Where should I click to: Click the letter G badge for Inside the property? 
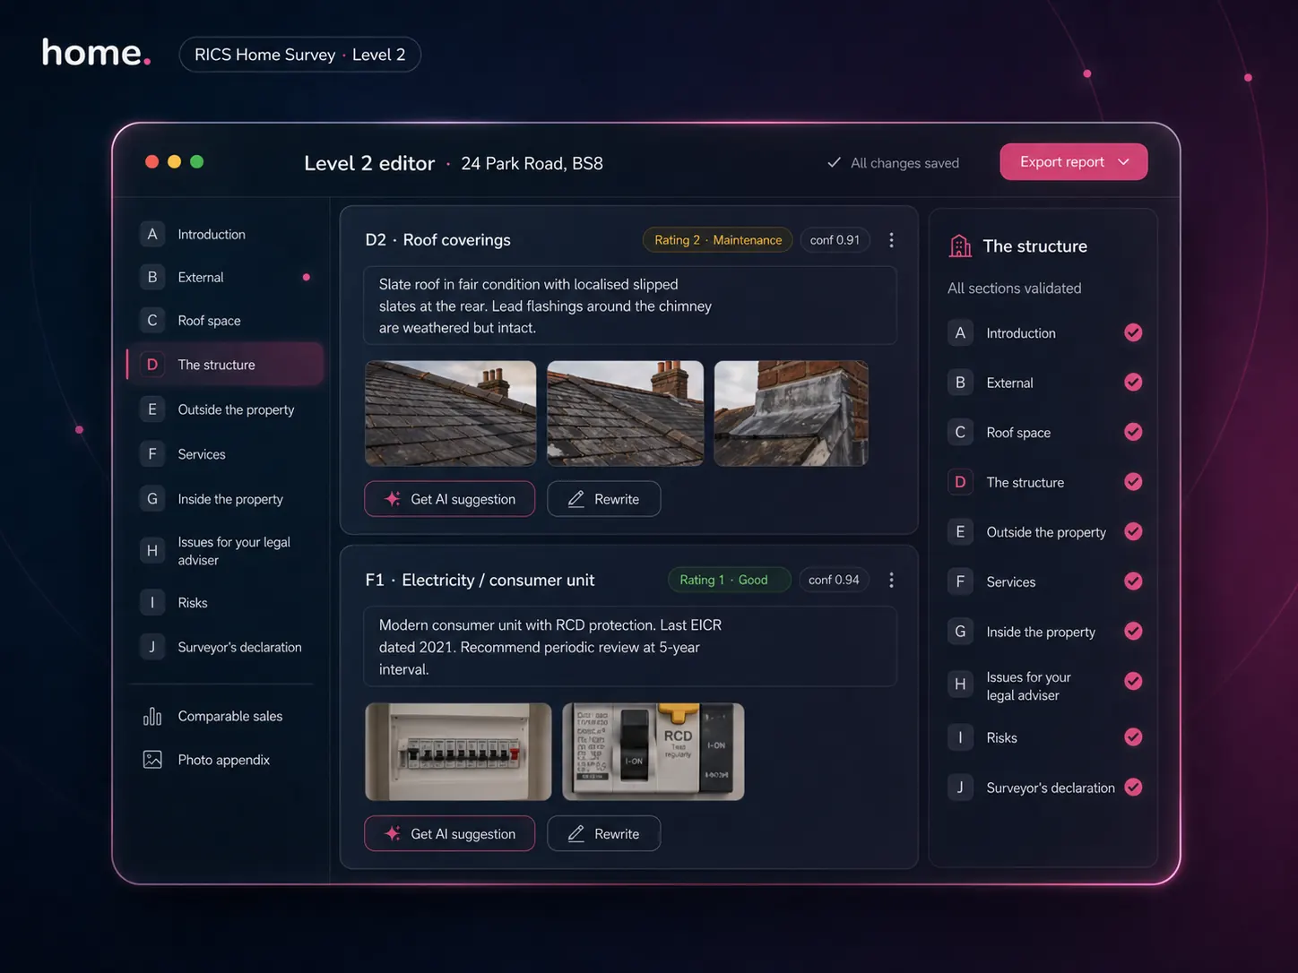(152, 499)
